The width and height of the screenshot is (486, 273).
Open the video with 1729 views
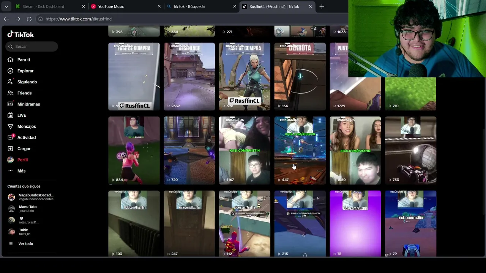355,77
